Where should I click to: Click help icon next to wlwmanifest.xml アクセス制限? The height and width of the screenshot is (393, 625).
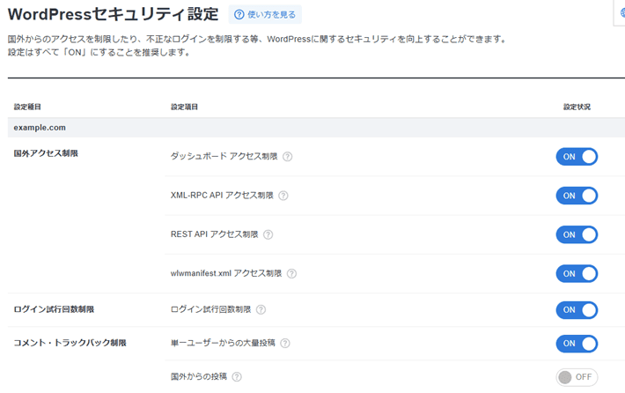(x=291, y=274)
